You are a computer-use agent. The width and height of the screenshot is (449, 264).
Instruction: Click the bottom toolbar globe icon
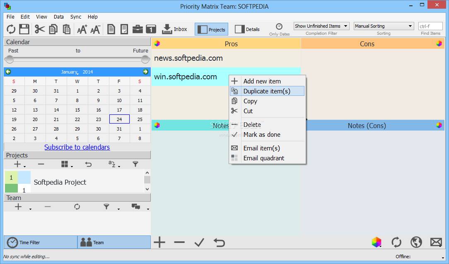416,242
